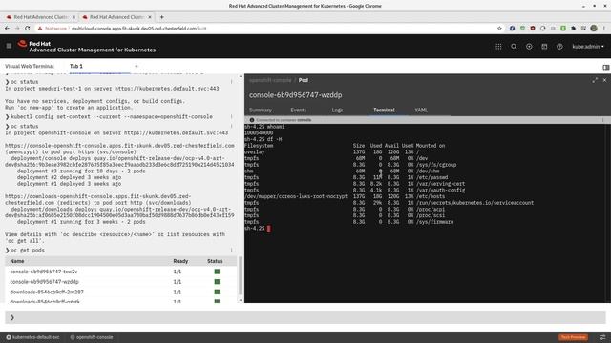This screenshot has height=343, width=611.
Task: Click the Name column header
Action: [17, 261]
